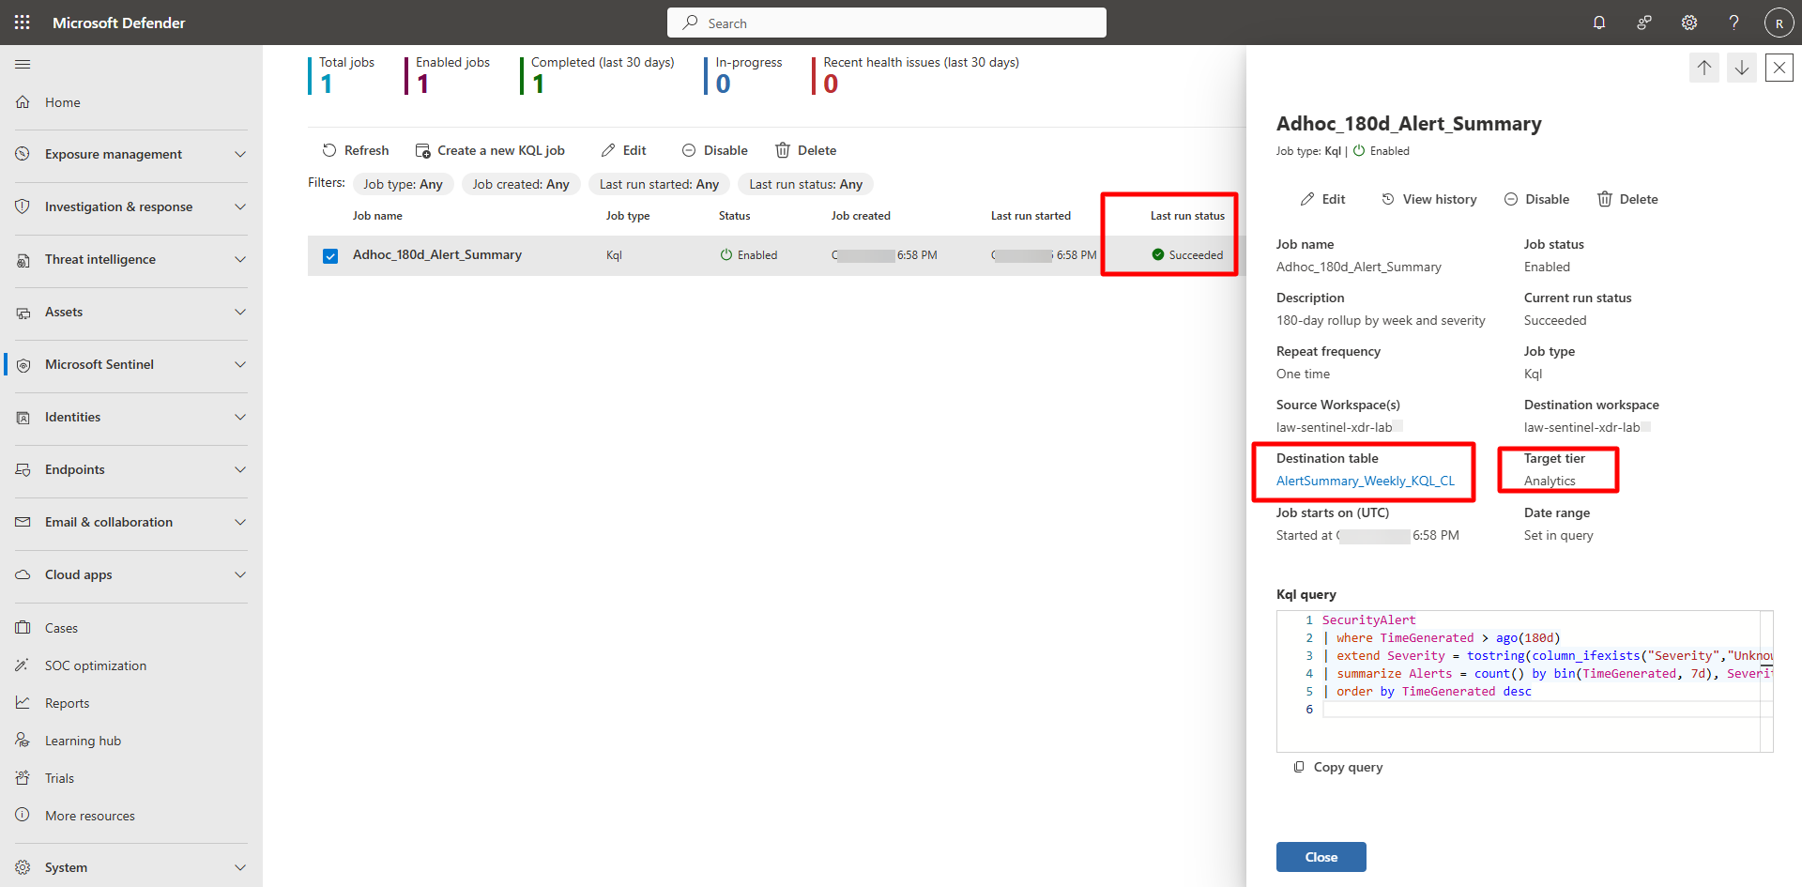Edit the selected job from toolbar

[623, 150]
